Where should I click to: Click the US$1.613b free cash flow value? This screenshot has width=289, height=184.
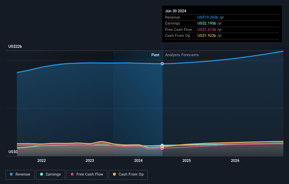(x=207, y=29)
